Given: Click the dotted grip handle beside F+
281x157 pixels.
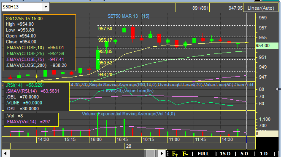Looking at the screenshot, I should (168, 154).
